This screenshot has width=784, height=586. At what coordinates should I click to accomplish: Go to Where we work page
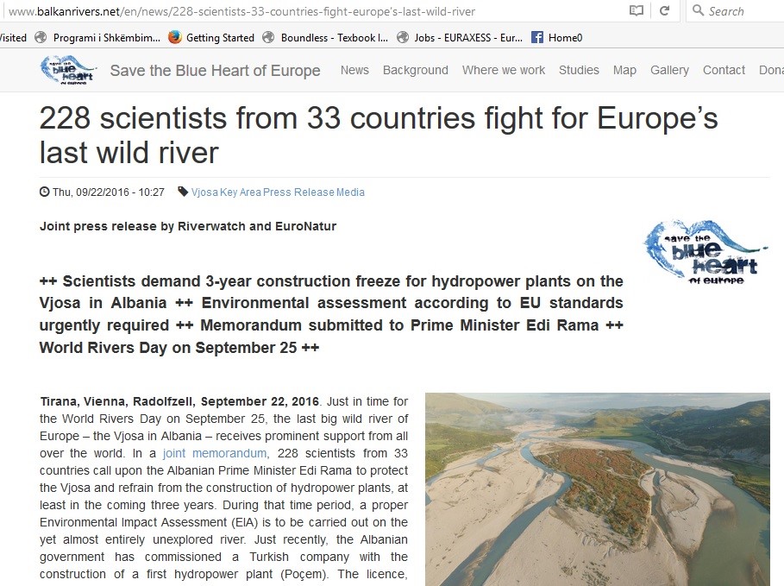click(504, 70)
